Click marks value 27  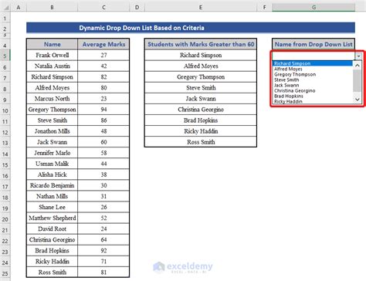coord(103,55)
